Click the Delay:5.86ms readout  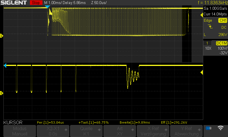point(74,3)
